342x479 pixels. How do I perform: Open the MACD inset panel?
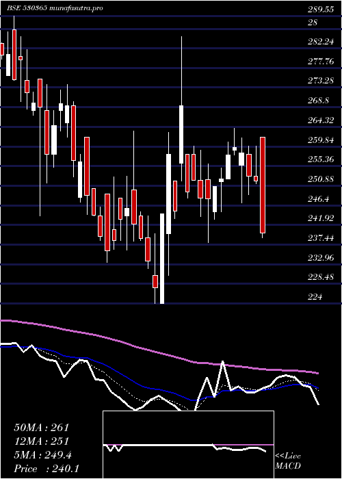188,445
